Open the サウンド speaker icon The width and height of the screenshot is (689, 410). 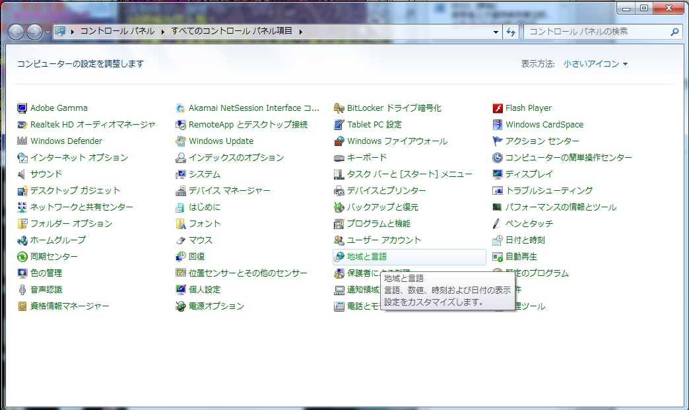click(22, 174)
